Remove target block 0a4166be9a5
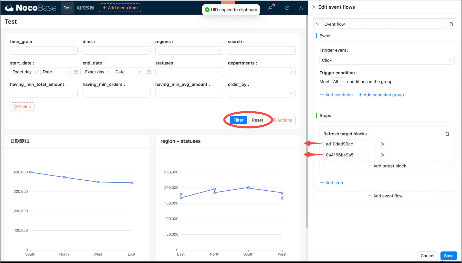This screenshot has width=462, height=263. click(383, 155)
